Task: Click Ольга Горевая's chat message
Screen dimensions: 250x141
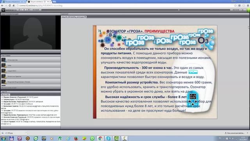Action: [x=30, y=123]
